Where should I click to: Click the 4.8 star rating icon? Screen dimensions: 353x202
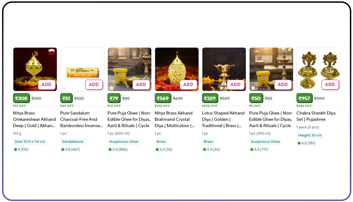click(x=63, y=150)
